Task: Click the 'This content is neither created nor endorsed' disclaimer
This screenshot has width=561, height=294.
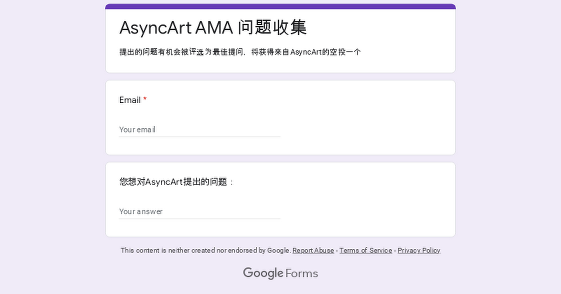Action: pyautogui.click(x=206, y=251)
